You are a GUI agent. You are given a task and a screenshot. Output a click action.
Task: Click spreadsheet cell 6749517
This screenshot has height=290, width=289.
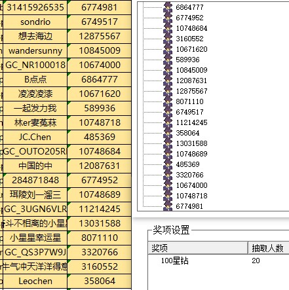[x=100, y=22]
